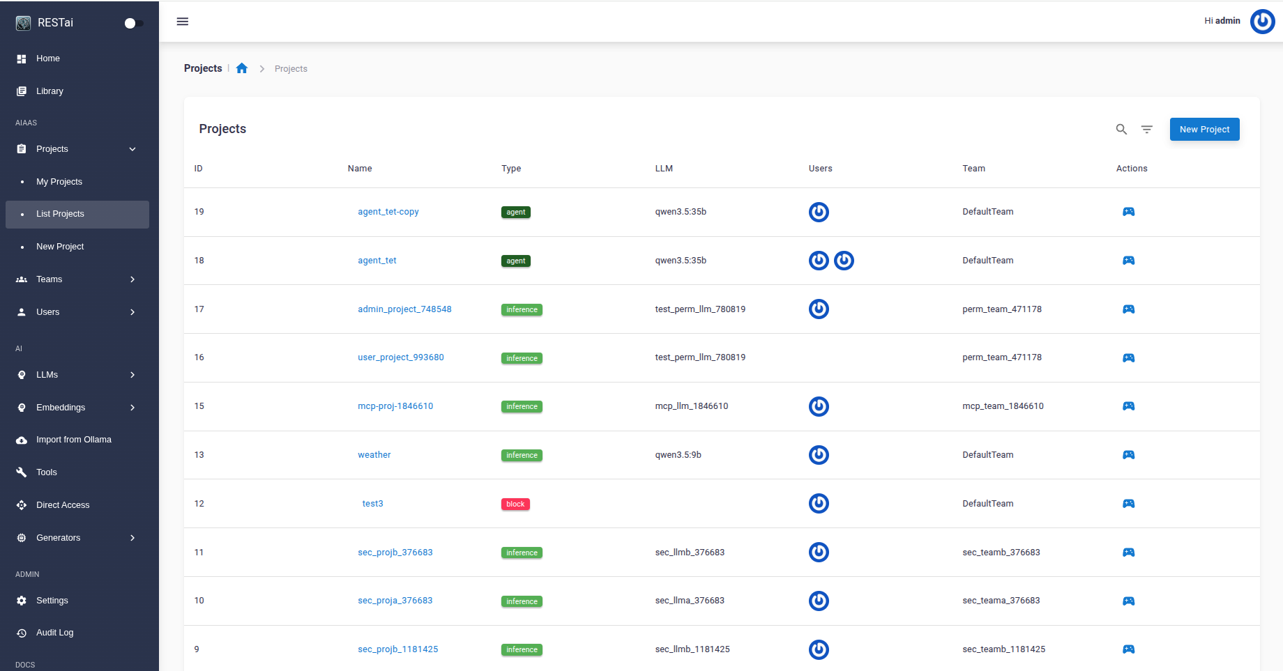The width and height of the screenshot is (1283, 671).
Task: Open playground action for agent_tet row
Action: pos(1128,261)
